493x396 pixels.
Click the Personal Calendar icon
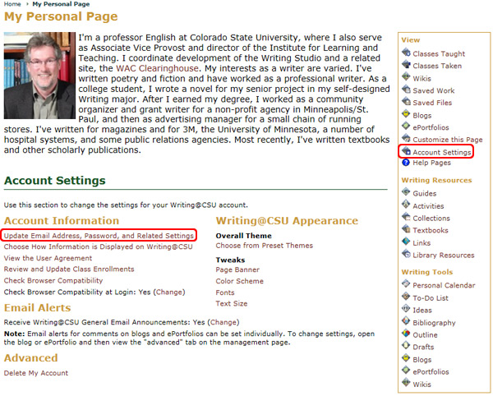406,285
